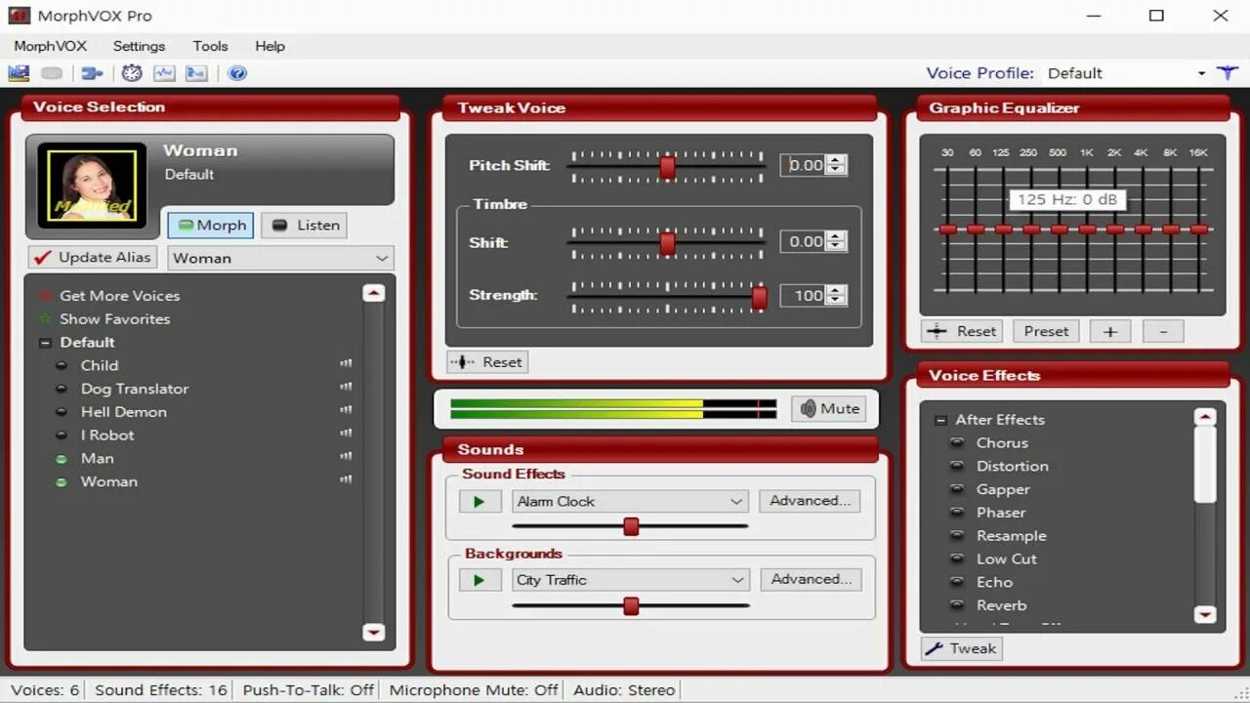
Task: Click the waveform graph toolbar icon
Action: pyautogui.click(x=164, y=73)
